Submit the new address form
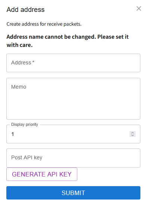The width and height of the screenshot is (146, 204). (73, 193)
